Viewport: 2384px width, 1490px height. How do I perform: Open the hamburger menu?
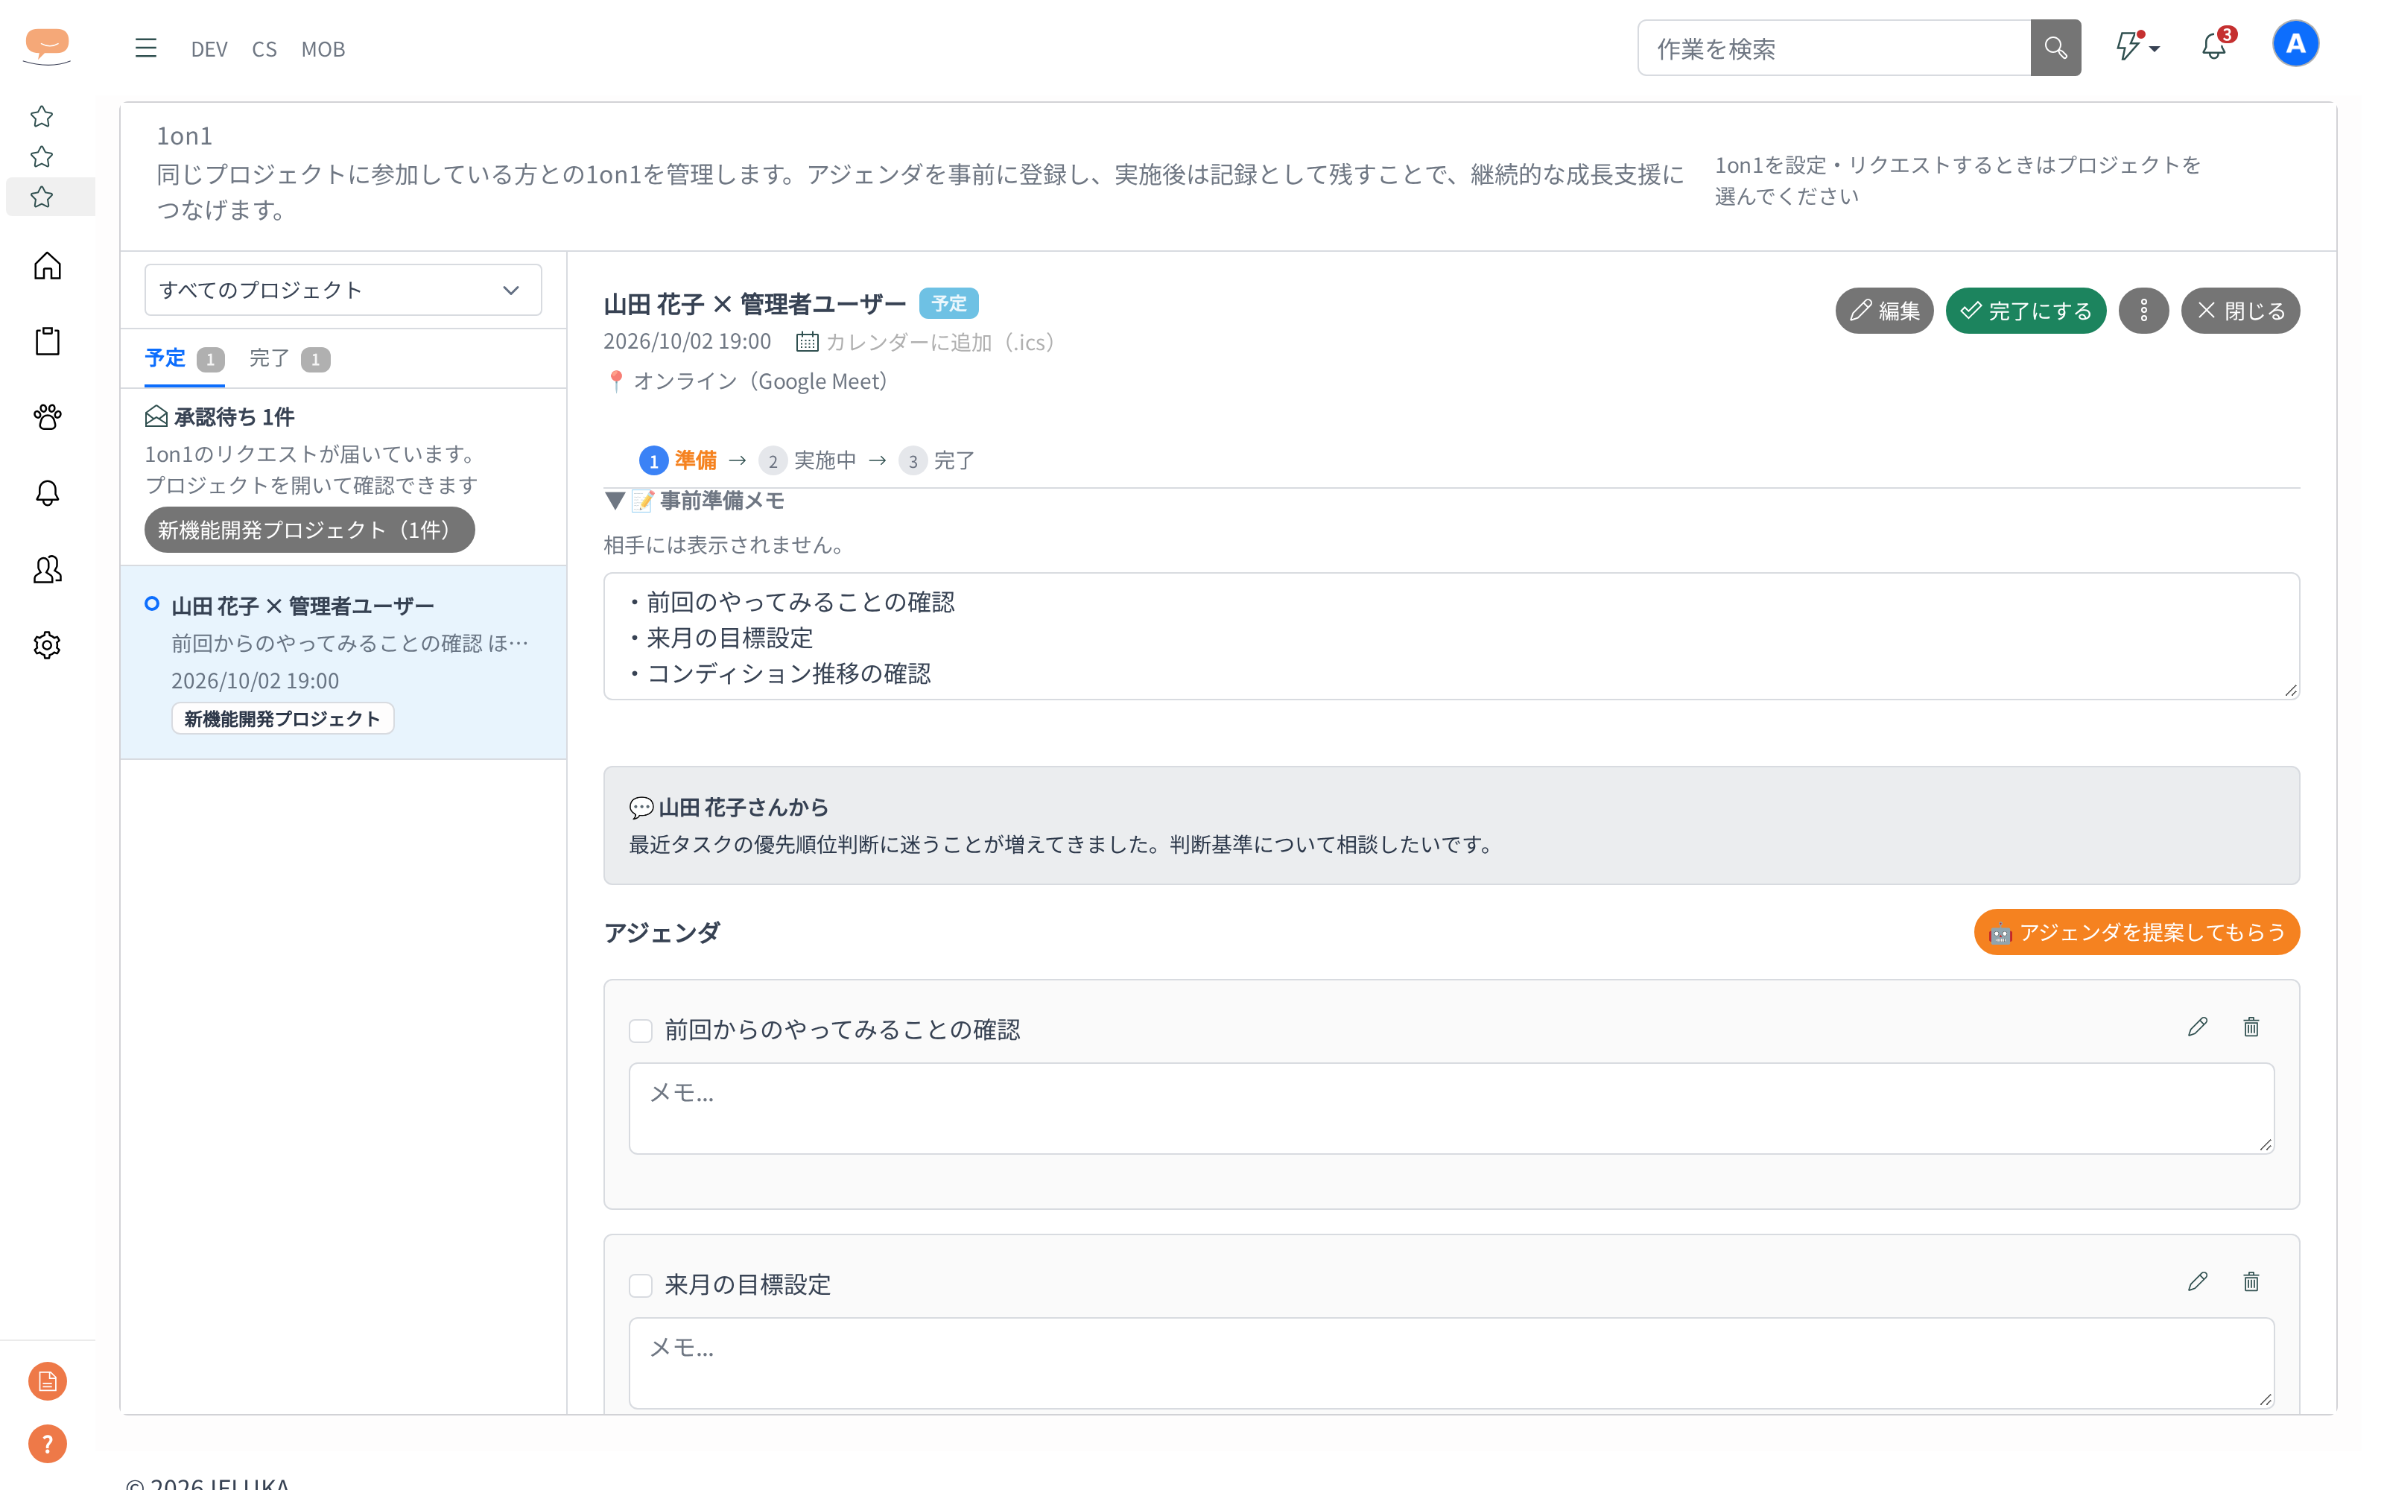[x=146, y=48]
